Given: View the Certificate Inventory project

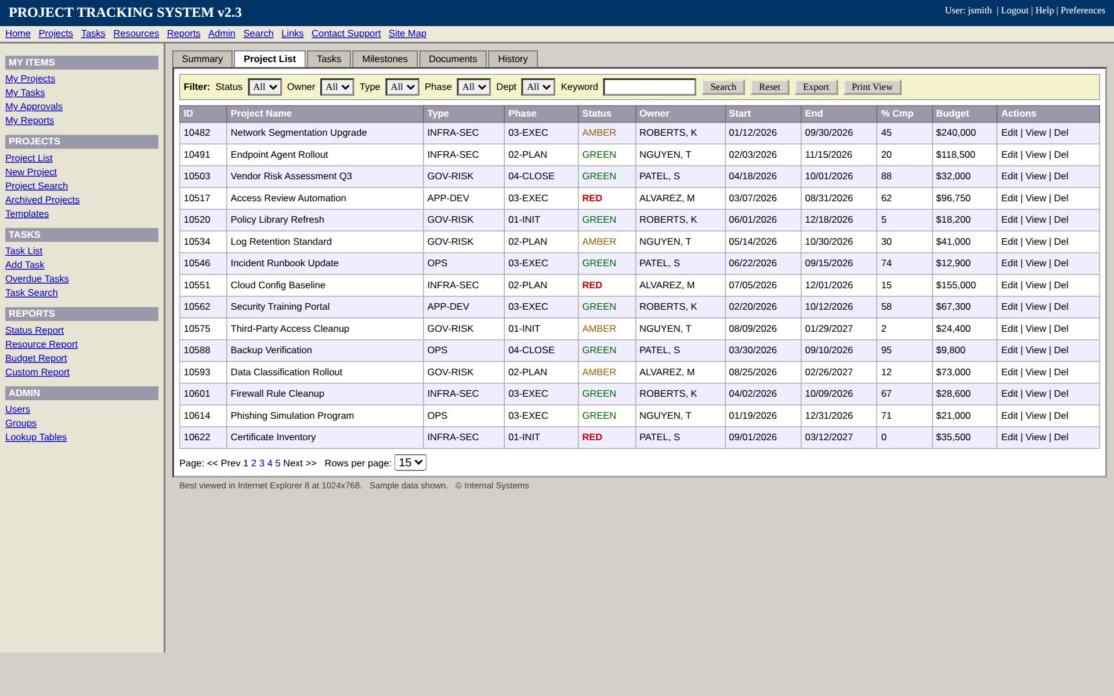Looking at the screenshot, I should (x=1036, y=437).
